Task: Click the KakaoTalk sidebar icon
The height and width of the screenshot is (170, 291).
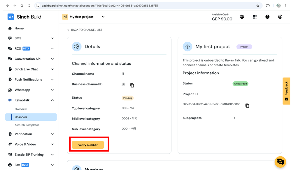Action: 10,100
